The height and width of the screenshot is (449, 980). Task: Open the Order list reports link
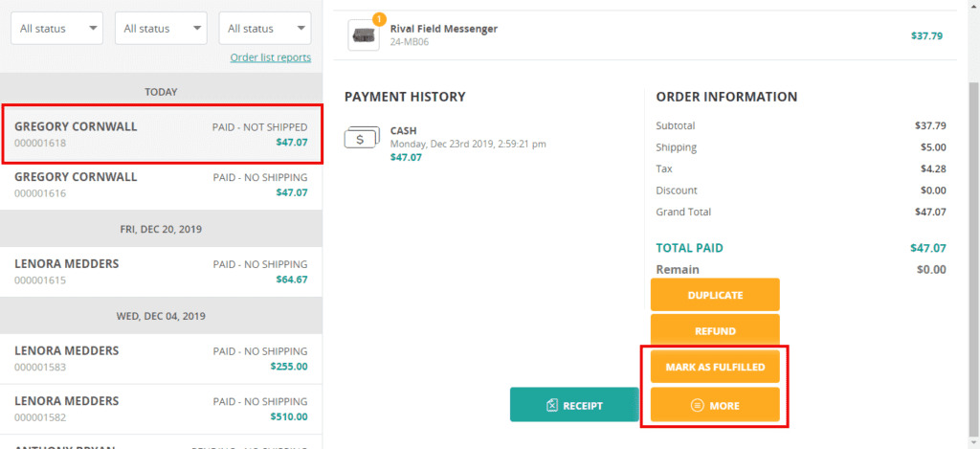pos(270,57)
